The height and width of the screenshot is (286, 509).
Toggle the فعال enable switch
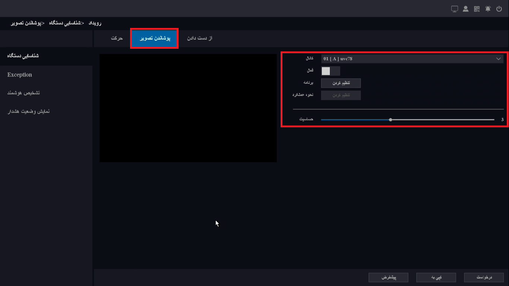pos(331,71)
